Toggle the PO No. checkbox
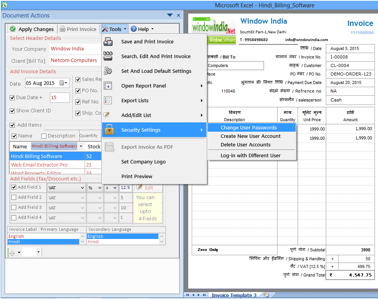This screenshot has width=378, height=299. click(x=78, y=91)
